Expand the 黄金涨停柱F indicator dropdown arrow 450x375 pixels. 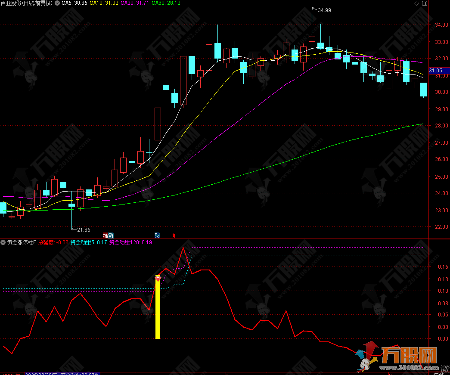pos(3,242)
